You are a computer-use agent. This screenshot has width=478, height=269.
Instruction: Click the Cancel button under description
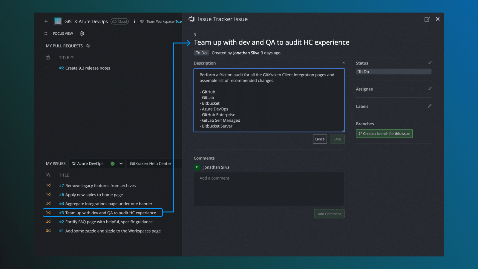click(x=320, y=139)
